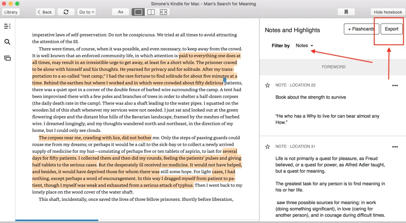Viewport: 406px width, 223px height.
Task: Select single column page layout
Action: click(138, 12)
